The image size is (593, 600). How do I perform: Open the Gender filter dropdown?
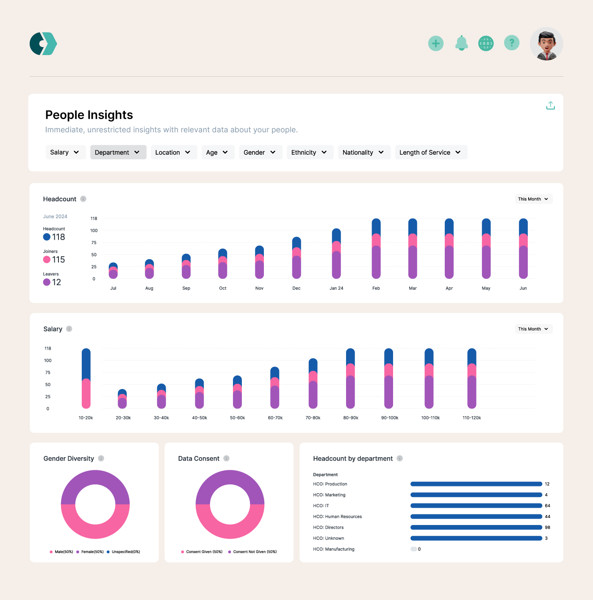(260, 152)
